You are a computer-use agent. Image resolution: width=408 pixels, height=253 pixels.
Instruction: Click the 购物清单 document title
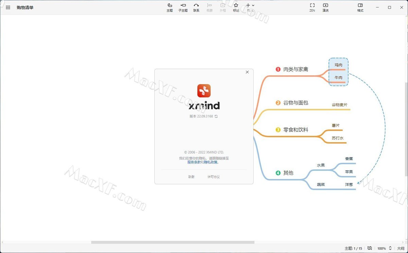pyautogui.click(x=25, y=7)
